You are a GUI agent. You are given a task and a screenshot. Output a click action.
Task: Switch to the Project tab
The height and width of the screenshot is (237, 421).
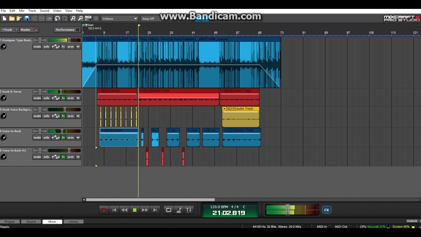(x=10, y=222)
